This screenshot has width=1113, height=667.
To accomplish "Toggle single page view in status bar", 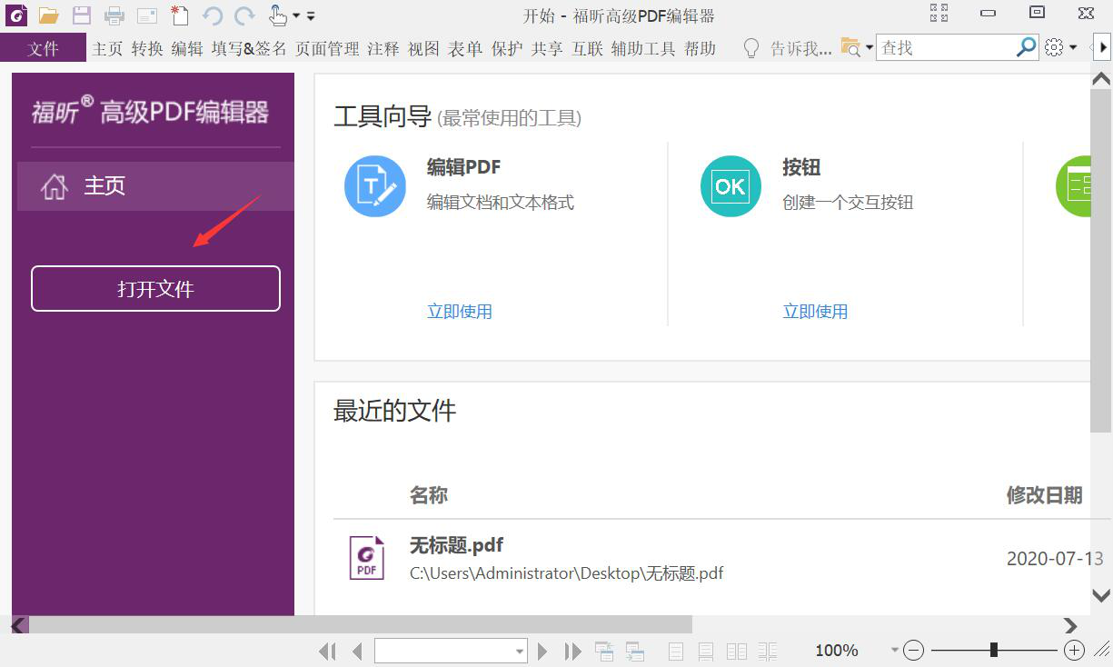I will 674,651.
